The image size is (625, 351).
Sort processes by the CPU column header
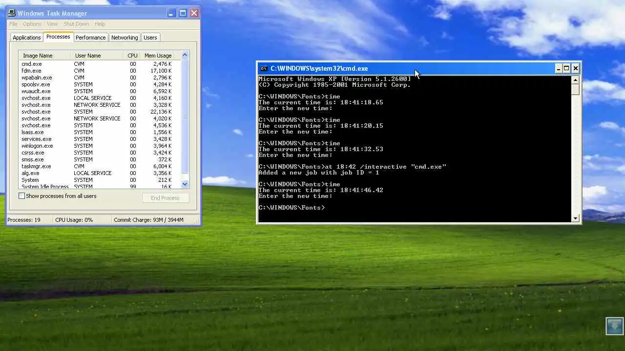pos(132,56)
